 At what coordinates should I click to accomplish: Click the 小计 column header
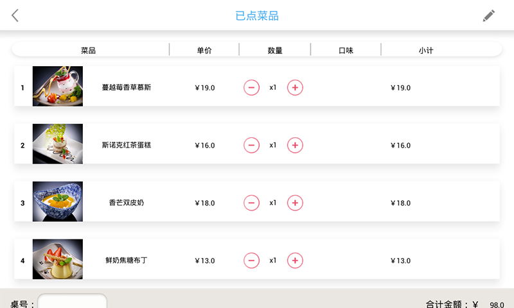click(x=426, y=51)
